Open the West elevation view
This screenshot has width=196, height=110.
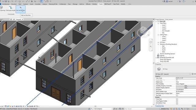pyautogui.click(x=164, y=52)
